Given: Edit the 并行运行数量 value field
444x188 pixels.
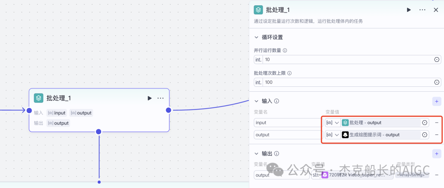Looking at the screenshot, I should coord(348,60).
